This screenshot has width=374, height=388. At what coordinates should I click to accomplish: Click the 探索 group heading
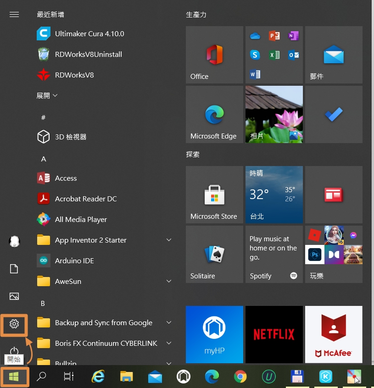(193, 155)
